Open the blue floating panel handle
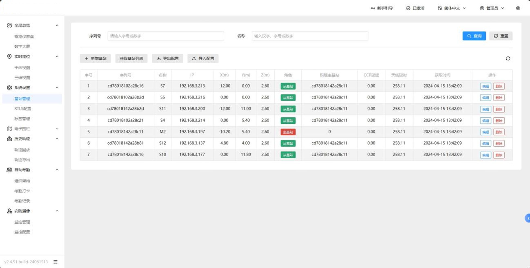Viewport: 530px width, 268px height. [x=528, y=218]
